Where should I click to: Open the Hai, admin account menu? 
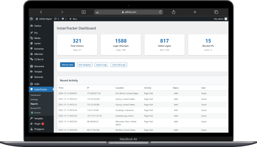[220, 19]
